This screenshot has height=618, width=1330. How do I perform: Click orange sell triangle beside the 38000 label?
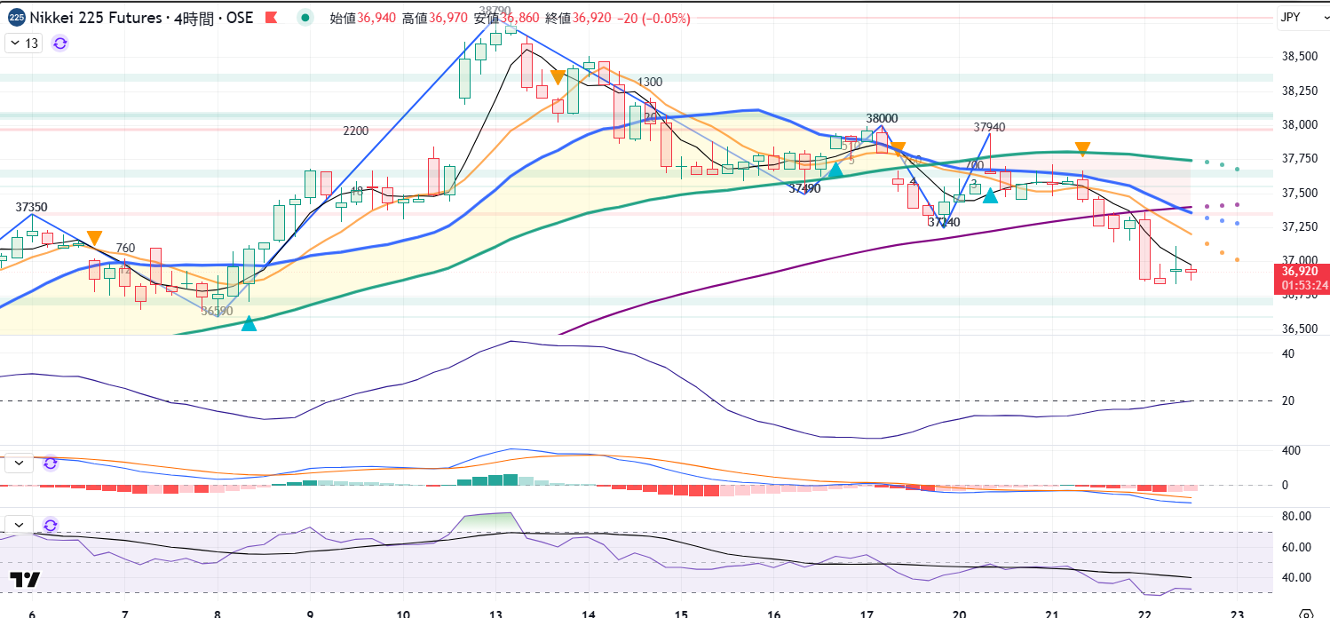pos(898,148)
